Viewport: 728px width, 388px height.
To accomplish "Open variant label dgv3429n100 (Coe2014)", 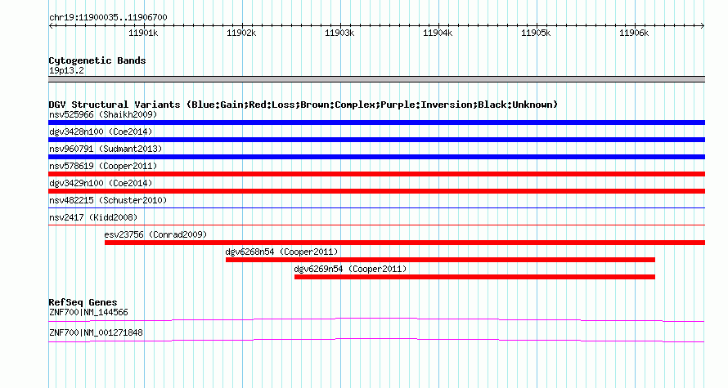I will point(101,183).
